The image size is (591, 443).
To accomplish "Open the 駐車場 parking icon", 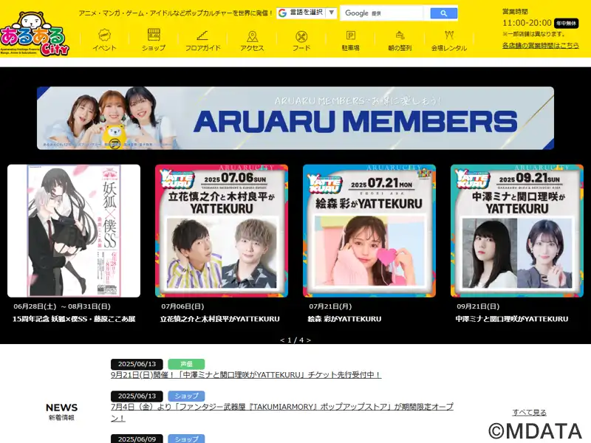I will click(x=350, y=35).
